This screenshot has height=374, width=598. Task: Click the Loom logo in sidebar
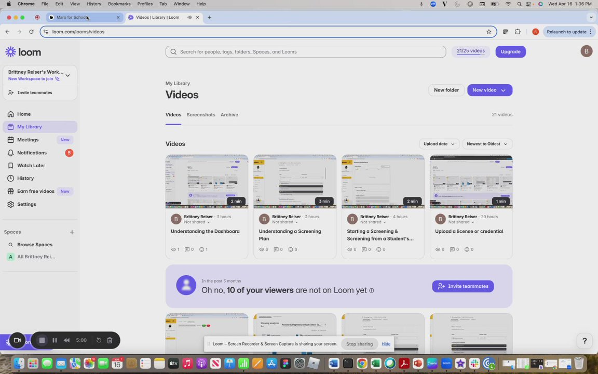pos(23,52)
